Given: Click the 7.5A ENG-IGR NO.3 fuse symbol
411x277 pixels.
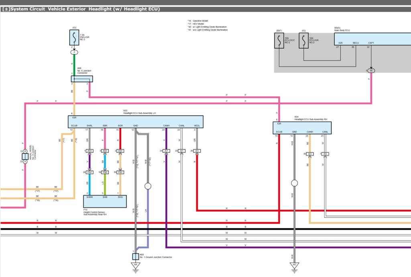Looking at the screenshot, I should click(74, 37).
